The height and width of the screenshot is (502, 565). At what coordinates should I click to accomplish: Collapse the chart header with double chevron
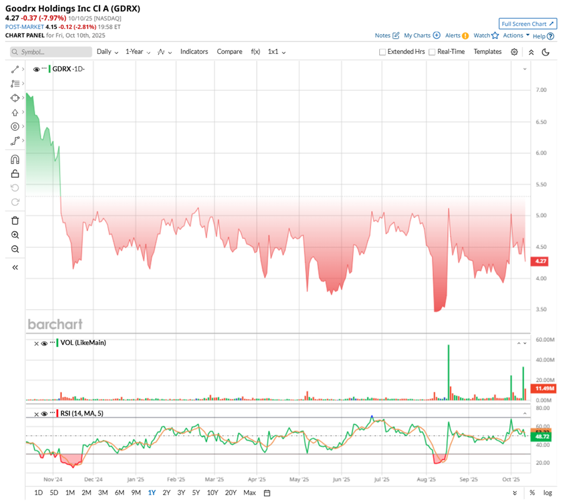[531, 52]
